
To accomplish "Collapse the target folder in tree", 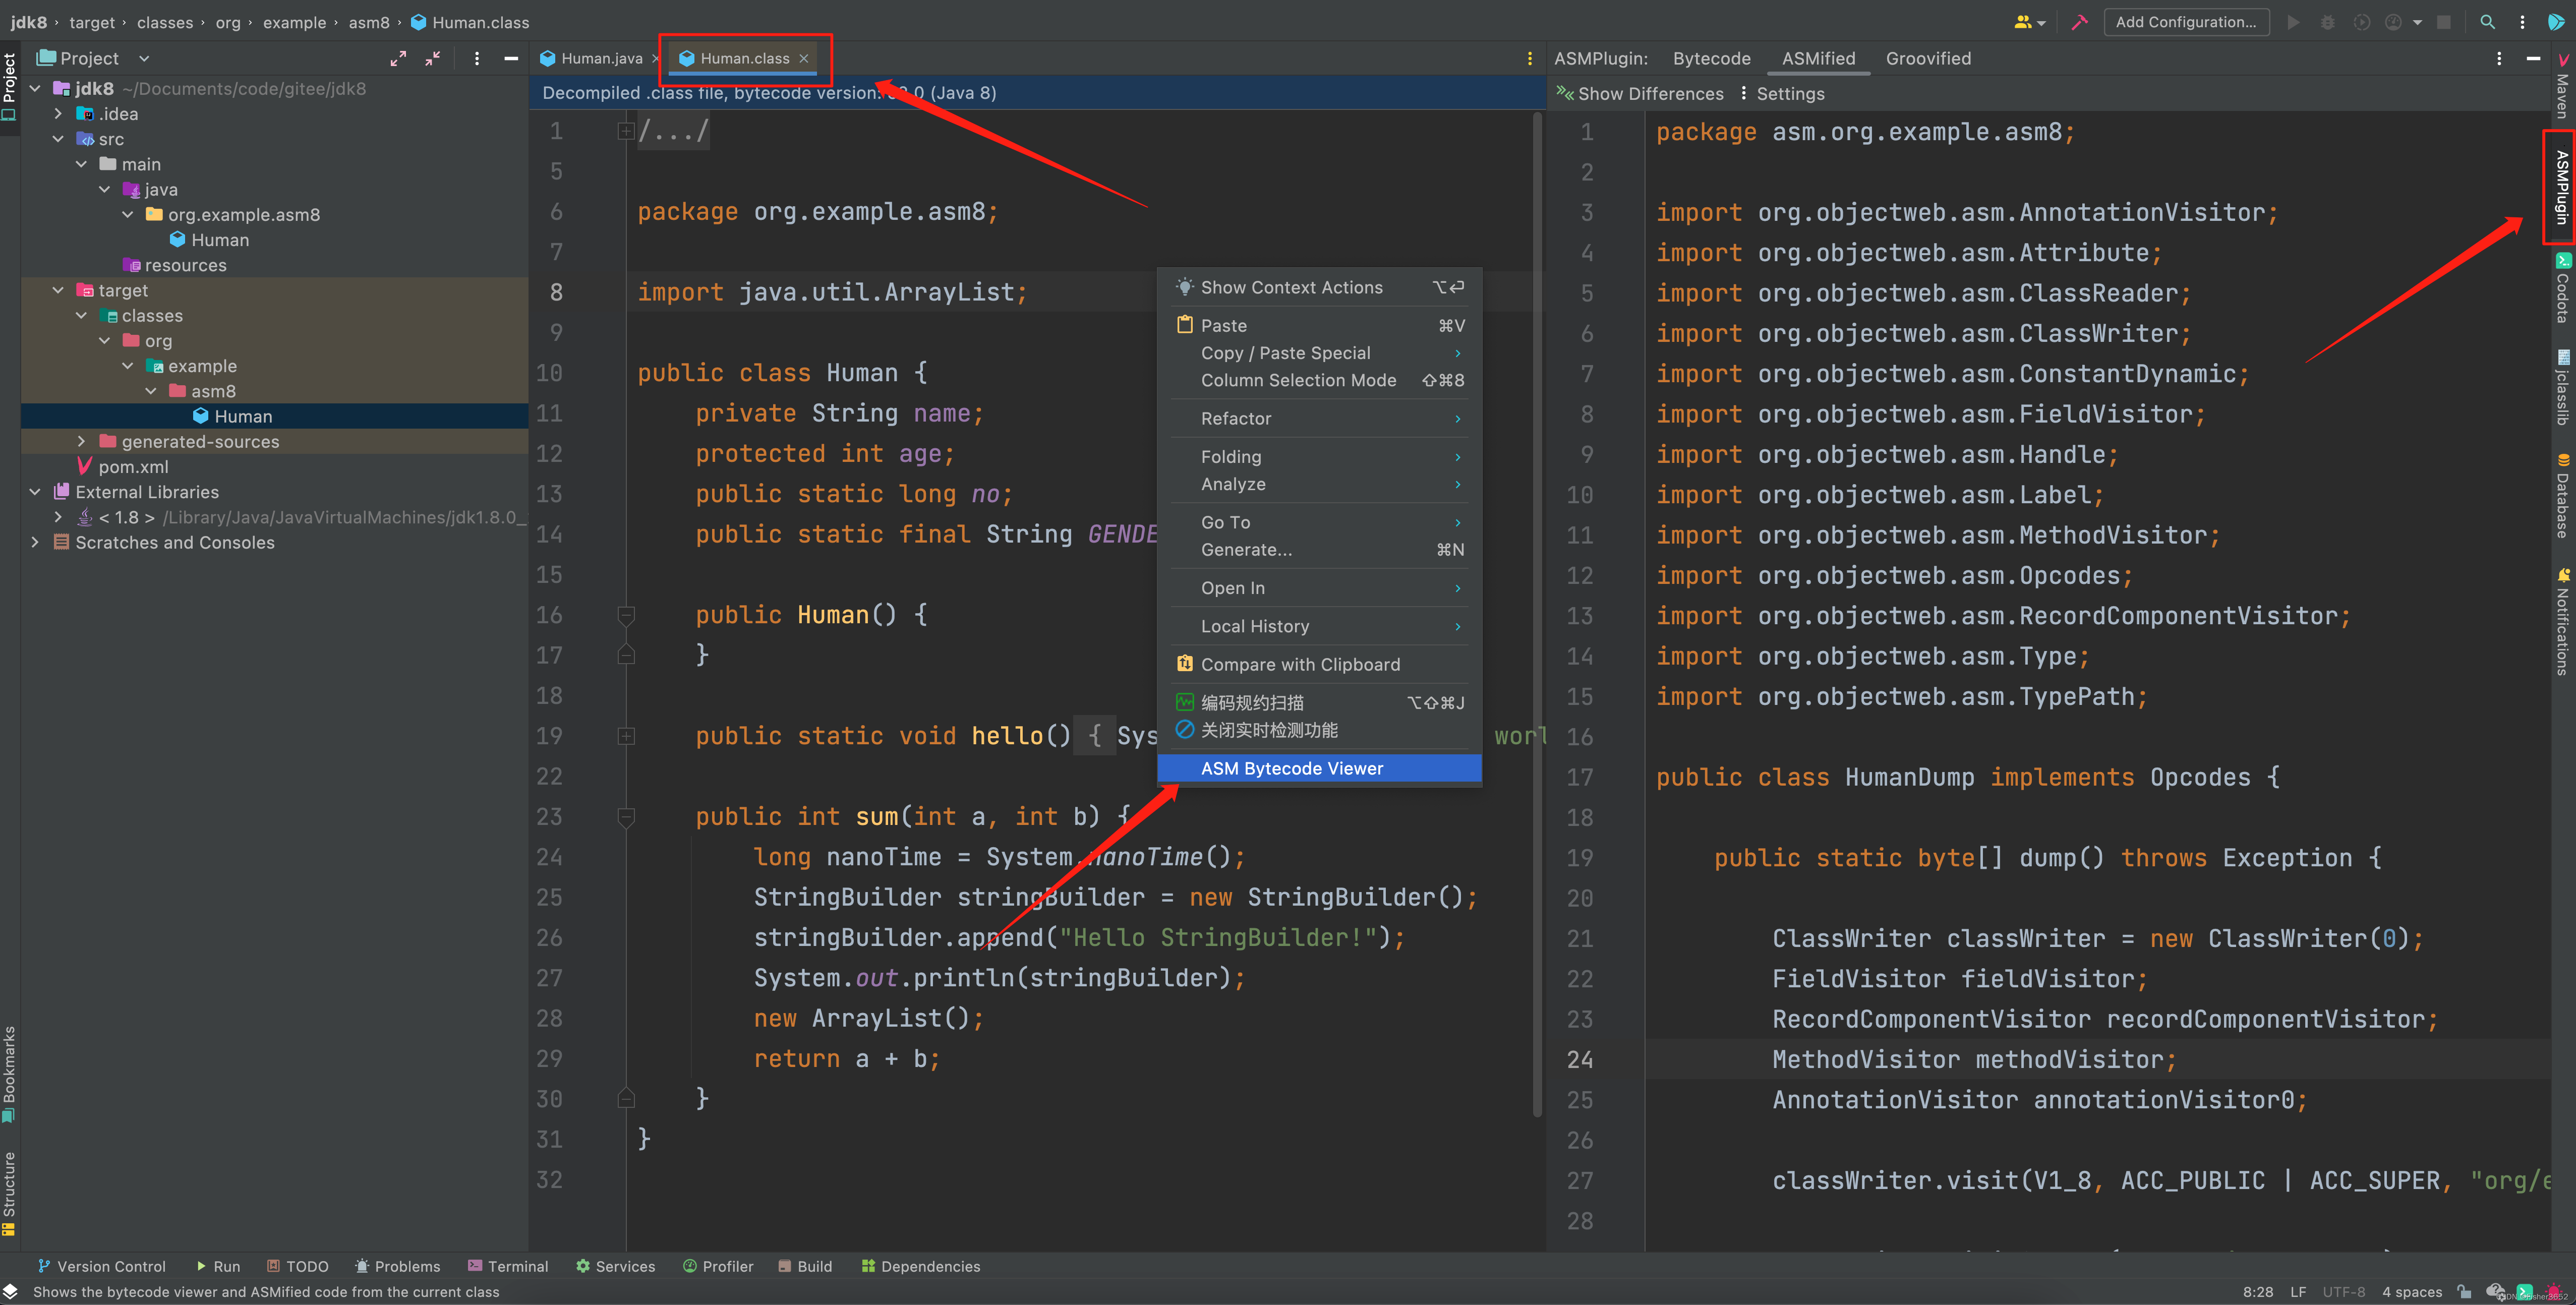I will [58, 290].
